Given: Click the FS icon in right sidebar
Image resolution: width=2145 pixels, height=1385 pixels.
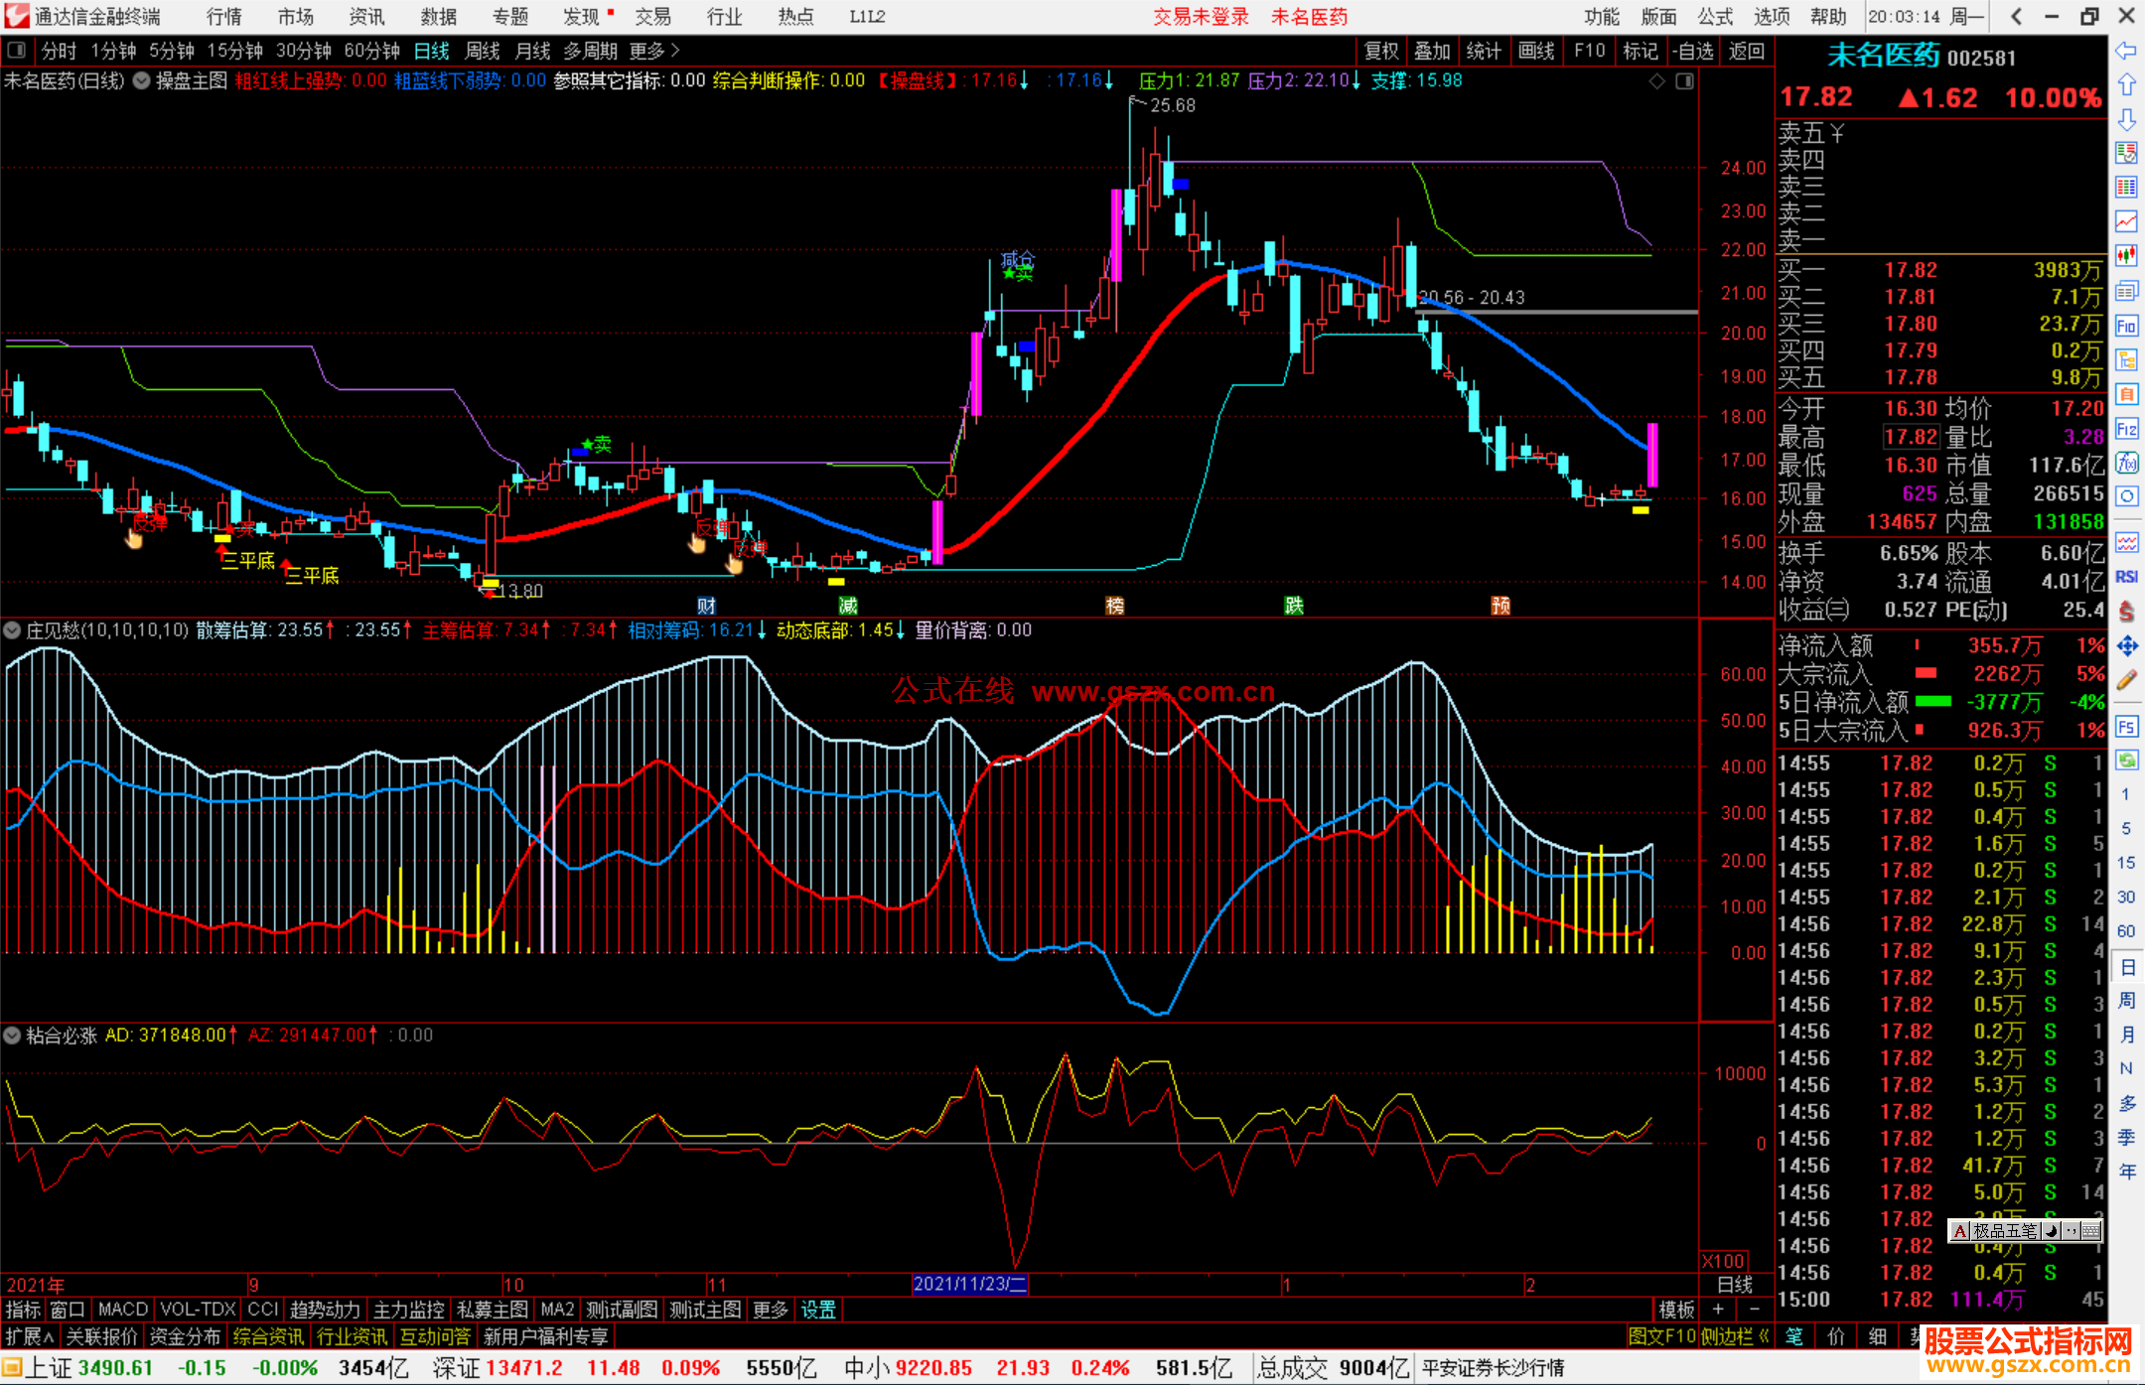Looking at the screenshot, I should pos(2126,727).
